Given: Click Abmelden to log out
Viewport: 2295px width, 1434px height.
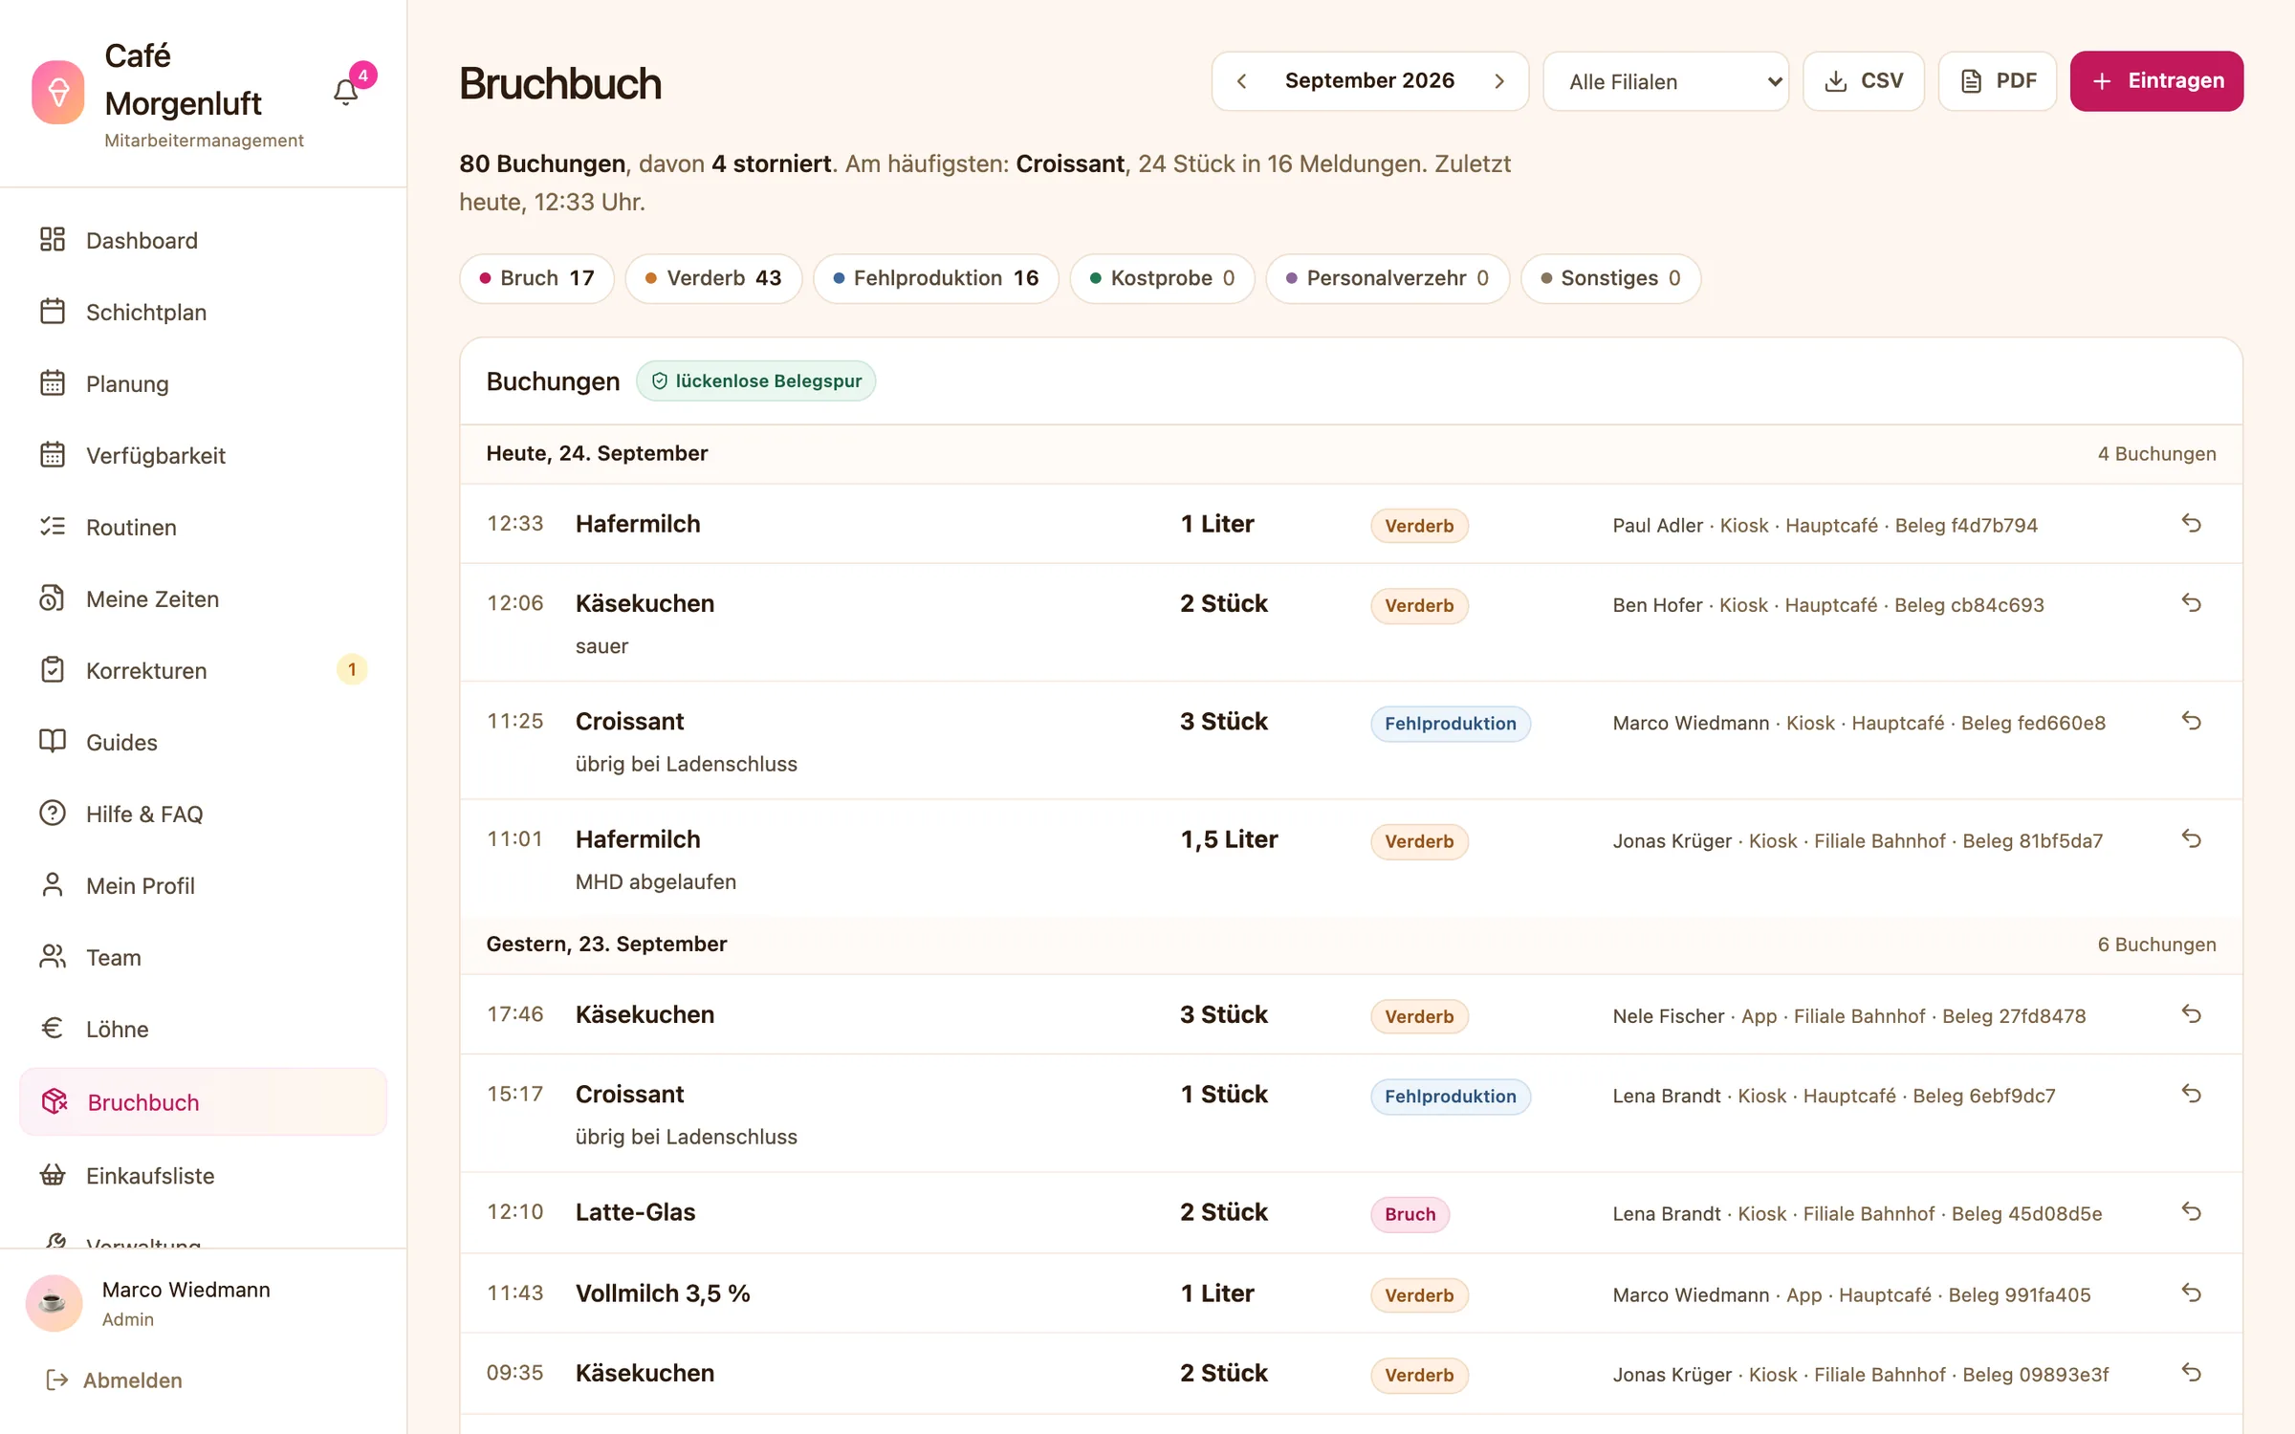Looking at the screenshot, I should (114, 1380).
